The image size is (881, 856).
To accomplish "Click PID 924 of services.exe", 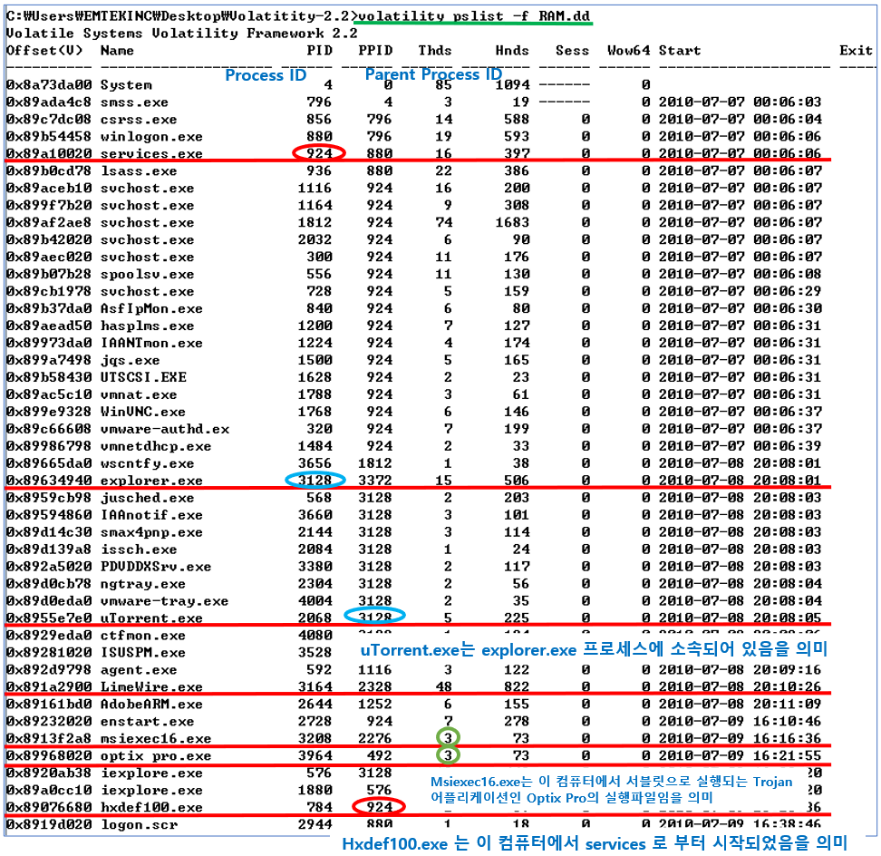I will [319, 153].
